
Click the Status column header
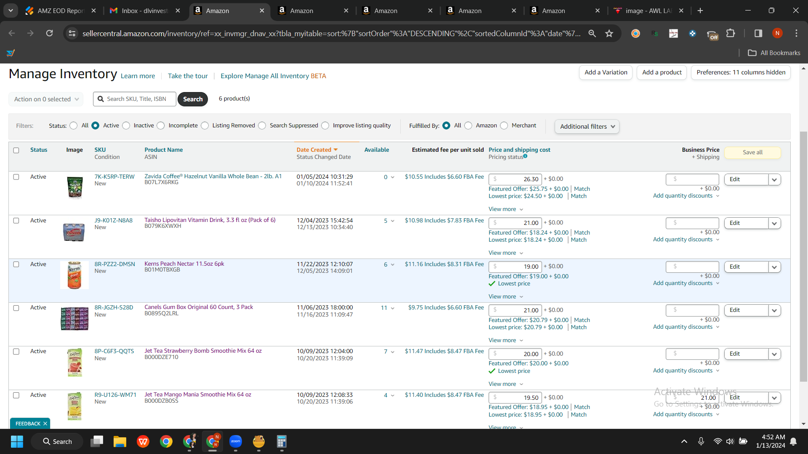click(39, 150)
